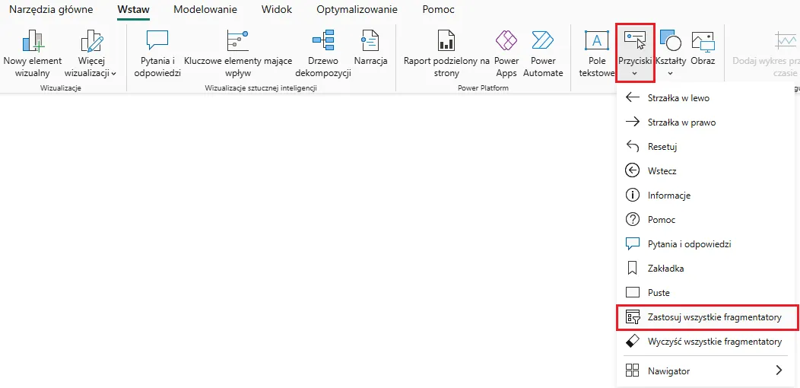Screen dimensions: 800x388
Task: Click the Nowy element wizualny icon
Action: 33,42
